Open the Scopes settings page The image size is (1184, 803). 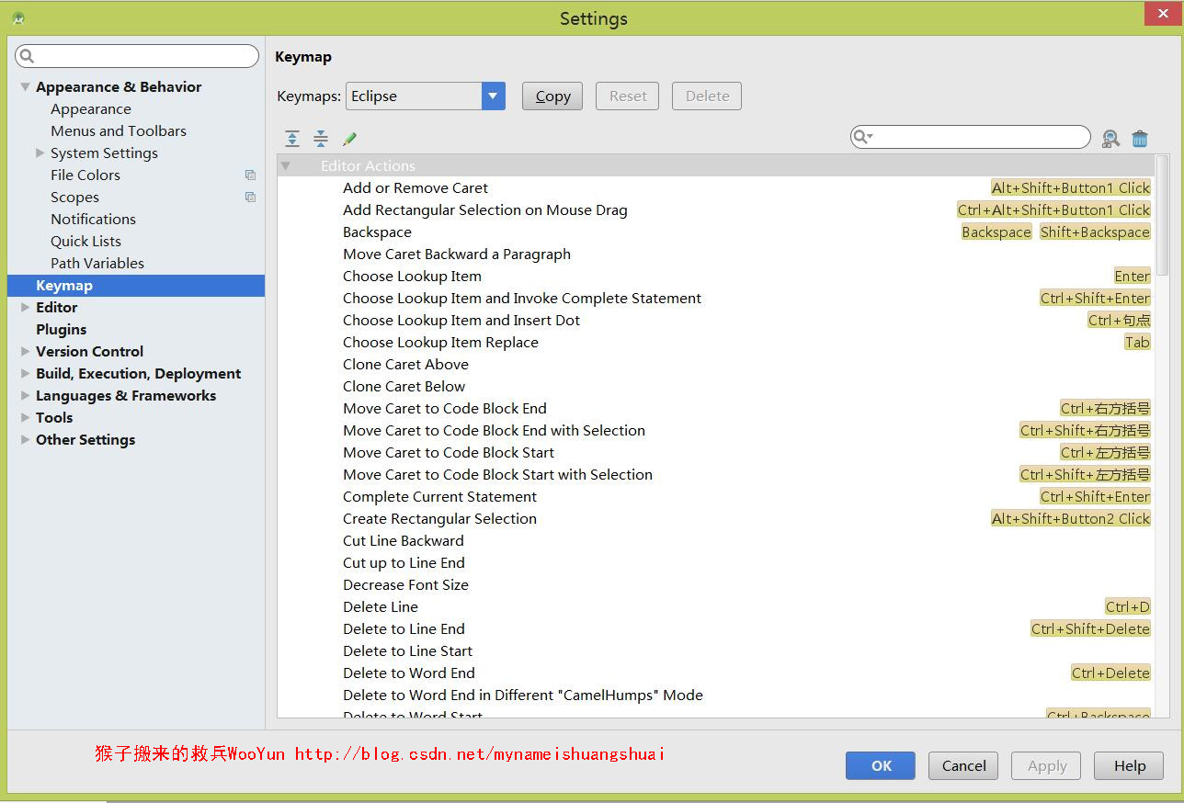pyautogui.click(x=74, y=197)
